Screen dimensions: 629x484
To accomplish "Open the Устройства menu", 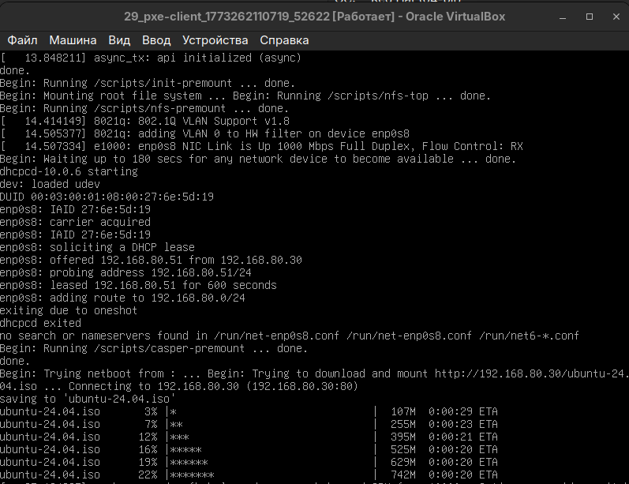I will [215, 39].
